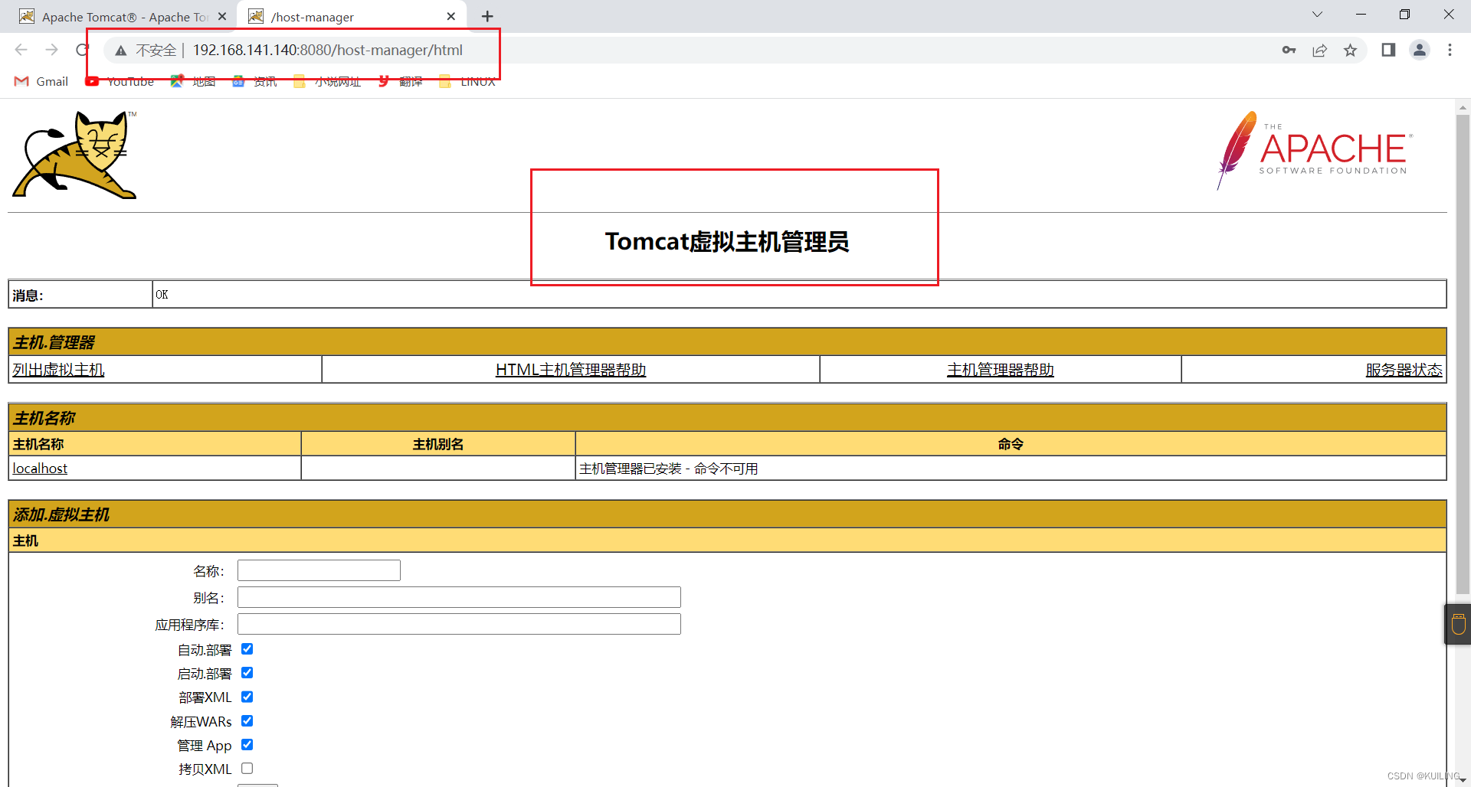Click the scrollbar up arrow
1471x787 pixels.
coord(1463,107)
